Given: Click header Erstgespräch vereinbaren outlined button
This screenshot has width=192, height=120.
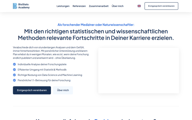Looking at the screenshot, I should (x=161, y=6).
